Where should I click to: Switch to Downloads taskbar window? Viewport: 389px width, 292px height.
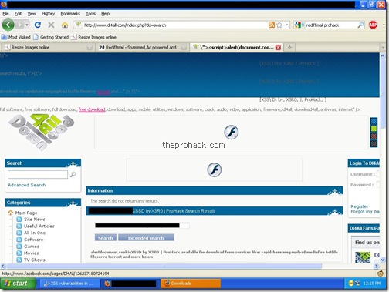click(191, 284)
